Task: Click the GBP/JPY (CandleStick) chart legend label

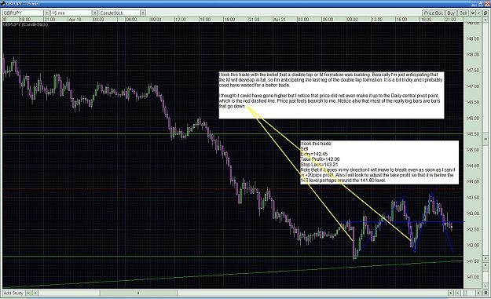Action: point(26,24)
